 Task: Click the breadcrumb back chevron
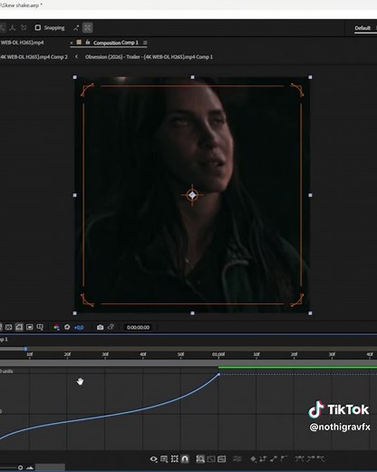[x=76, y=56]
